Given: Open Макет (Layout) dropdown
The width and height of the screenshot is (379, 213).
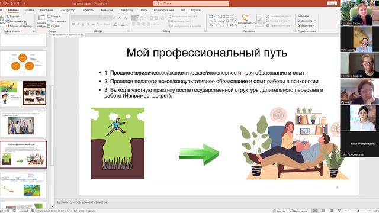Looking at the screenshot, I should click(x=54, y=16).
